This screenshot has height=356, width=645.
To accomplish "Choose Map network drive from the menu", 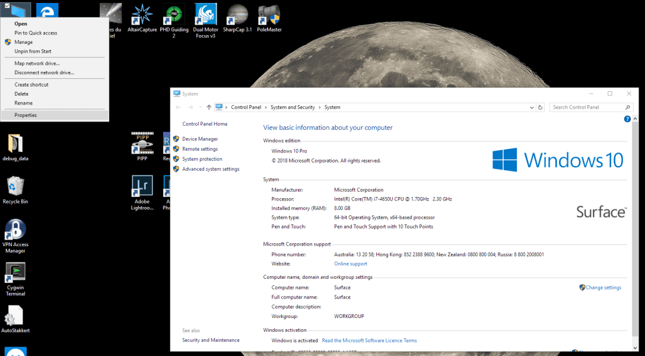I will [x=36, y=63].
